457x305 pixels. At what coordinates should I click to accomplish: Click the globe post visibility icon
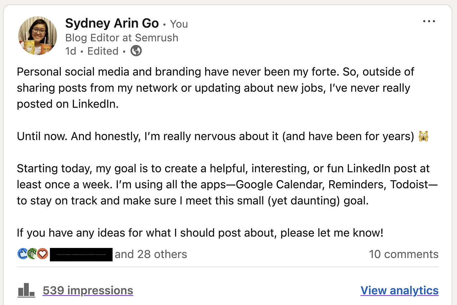click(136, 51)
